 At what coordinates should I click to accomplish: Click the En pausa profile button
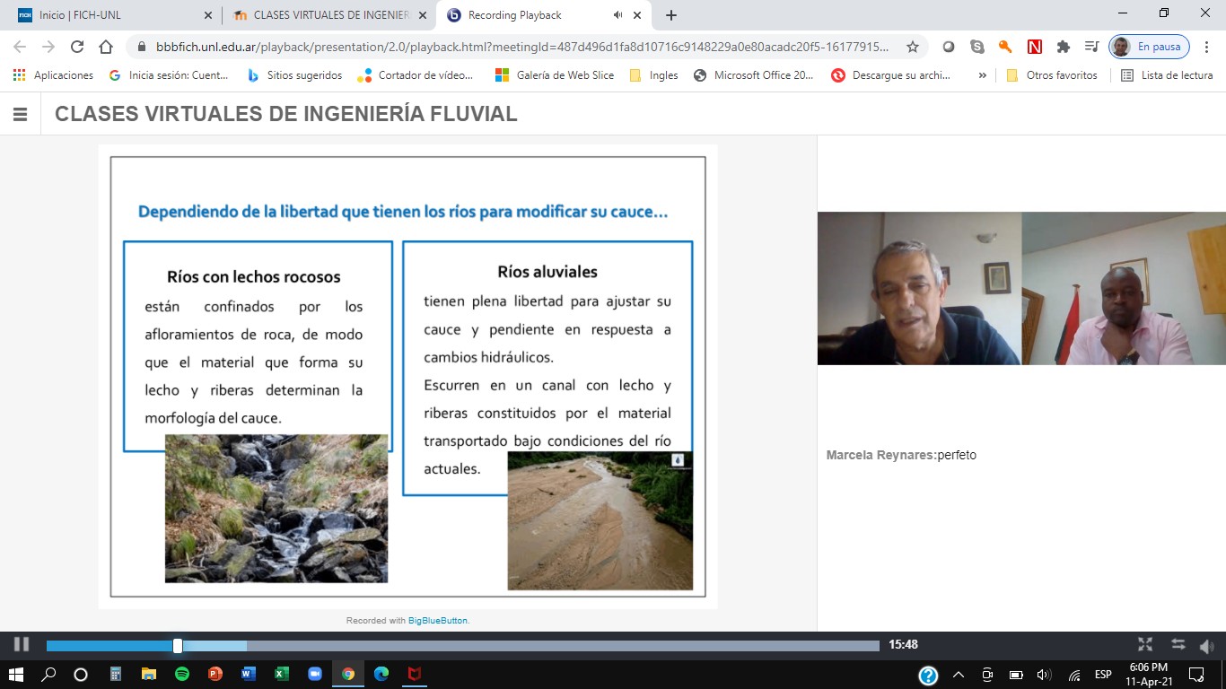click(1150, 47)
